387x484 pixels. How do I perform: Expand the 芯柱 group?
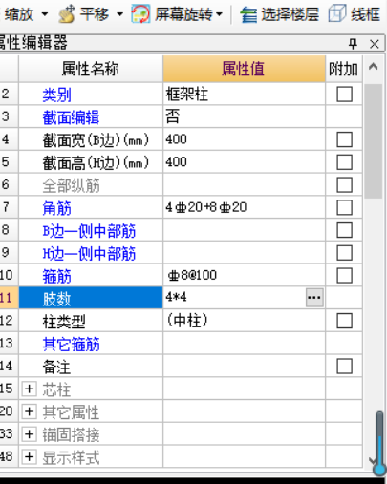click(30, 389)
